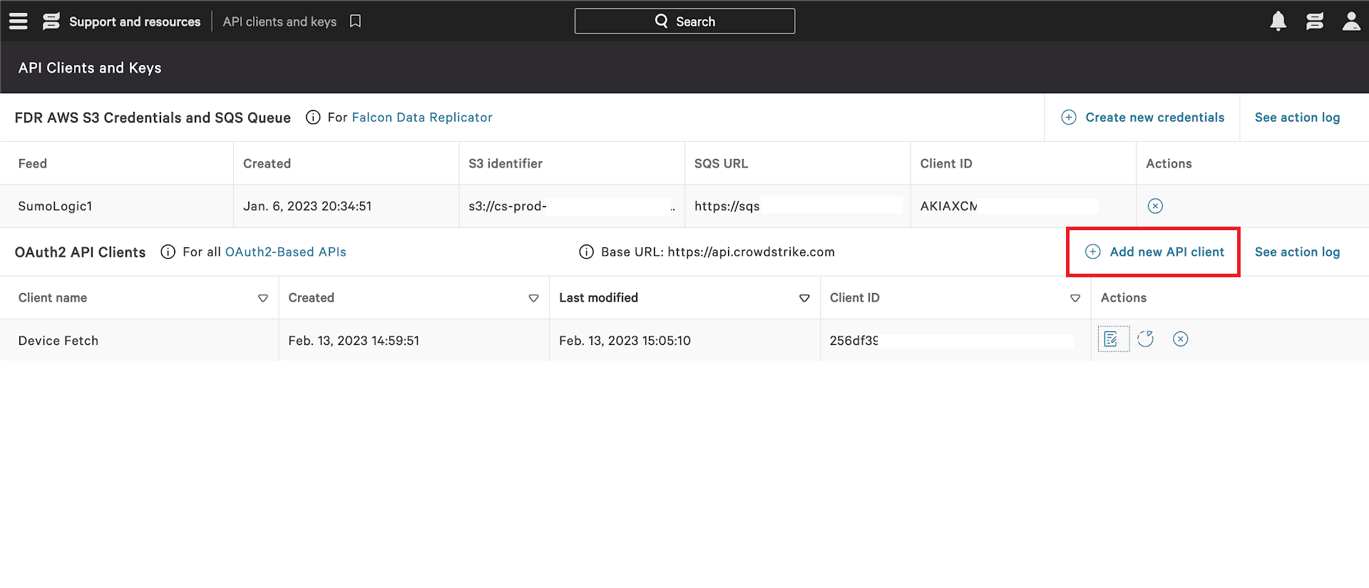Select API clients and keys breadcrumb
Viewport: 1369px width, 588px height.
pyautogui.click(x=280, y=21)
